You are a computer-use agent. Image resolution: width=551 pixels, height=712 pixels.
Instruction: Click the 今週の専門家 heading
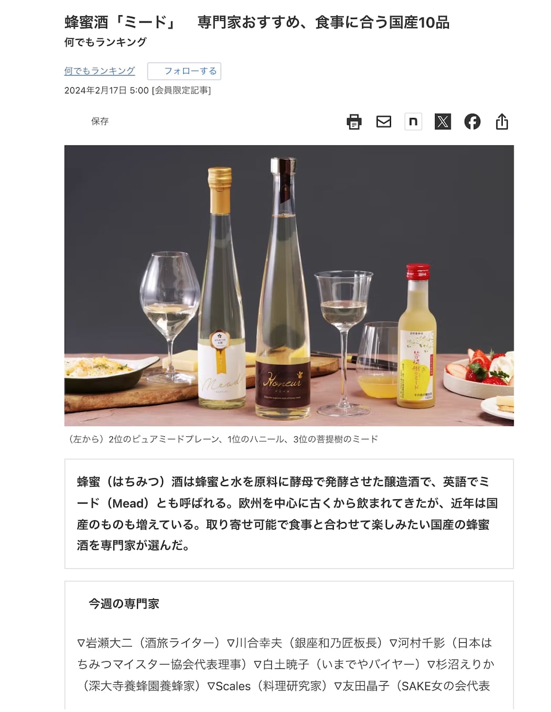(124, 604)
